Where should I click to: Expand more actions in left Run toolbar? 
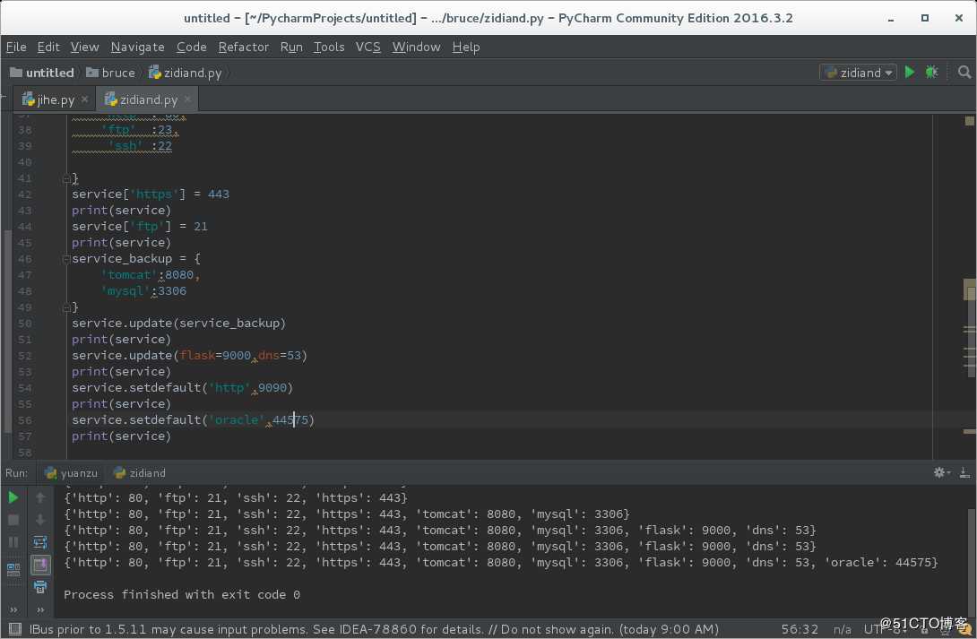tap(13, 609)
